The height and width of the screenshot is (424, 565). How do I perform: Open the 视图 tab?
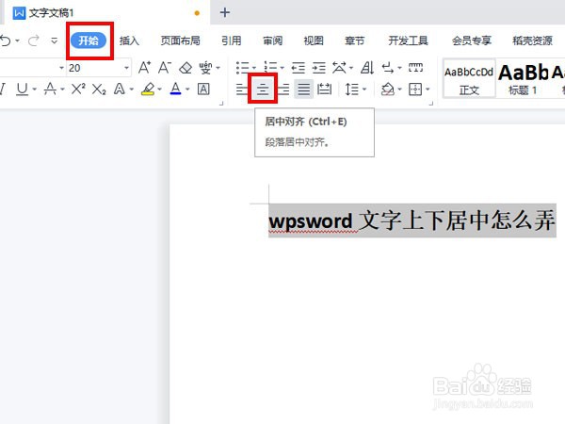pos(314,41)
